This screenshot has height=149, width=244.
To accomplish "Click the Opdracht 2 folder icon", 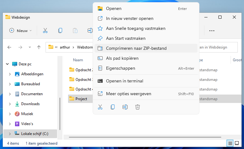I will (x=71, y=70).
